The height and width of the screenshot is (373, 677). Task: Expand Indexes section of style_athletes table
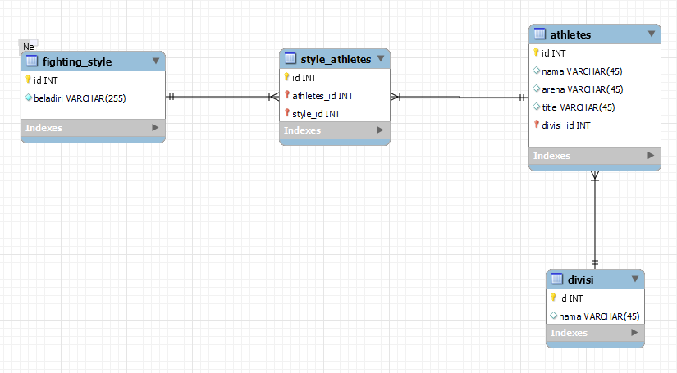pyautogui.click(x=380, y=130)
